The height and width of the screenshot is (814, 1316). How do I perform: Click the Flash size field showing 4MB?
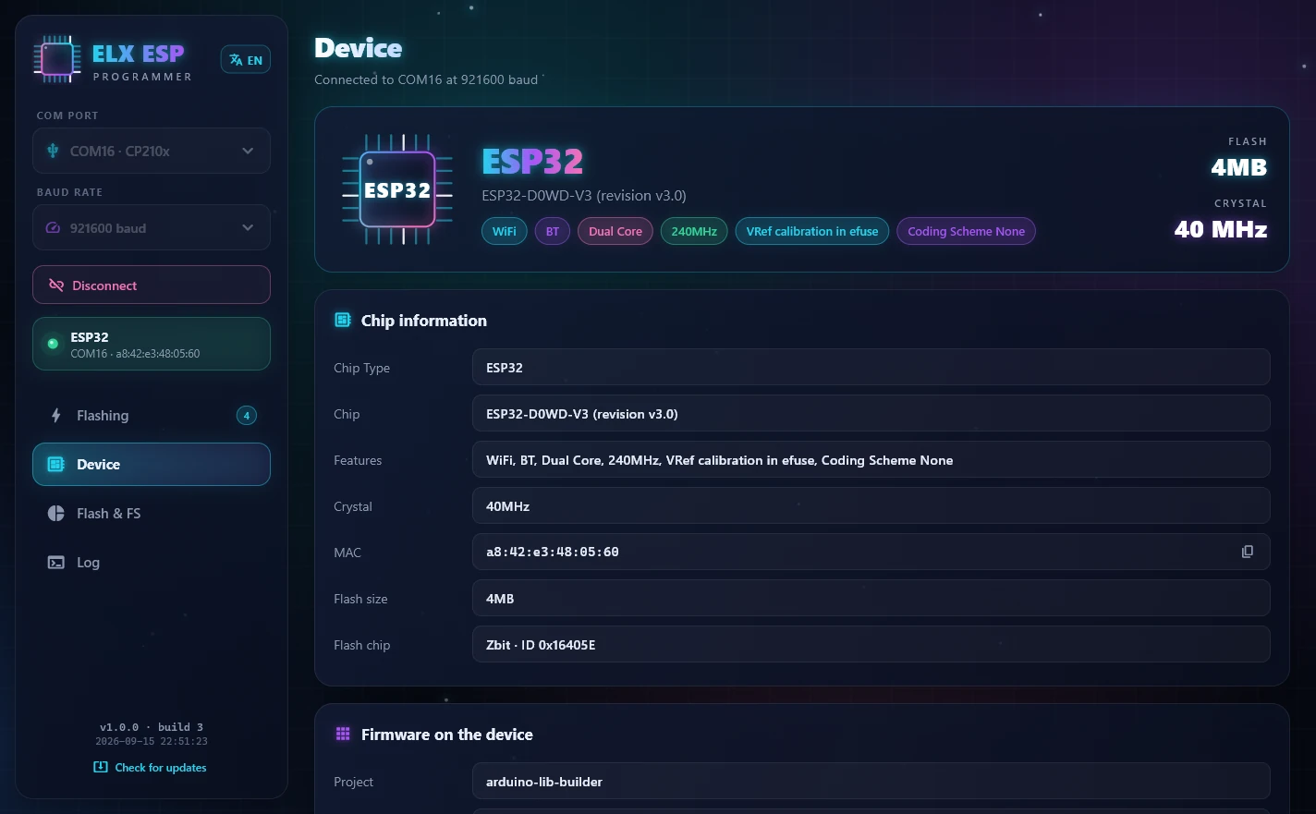(x=871, y=598)
